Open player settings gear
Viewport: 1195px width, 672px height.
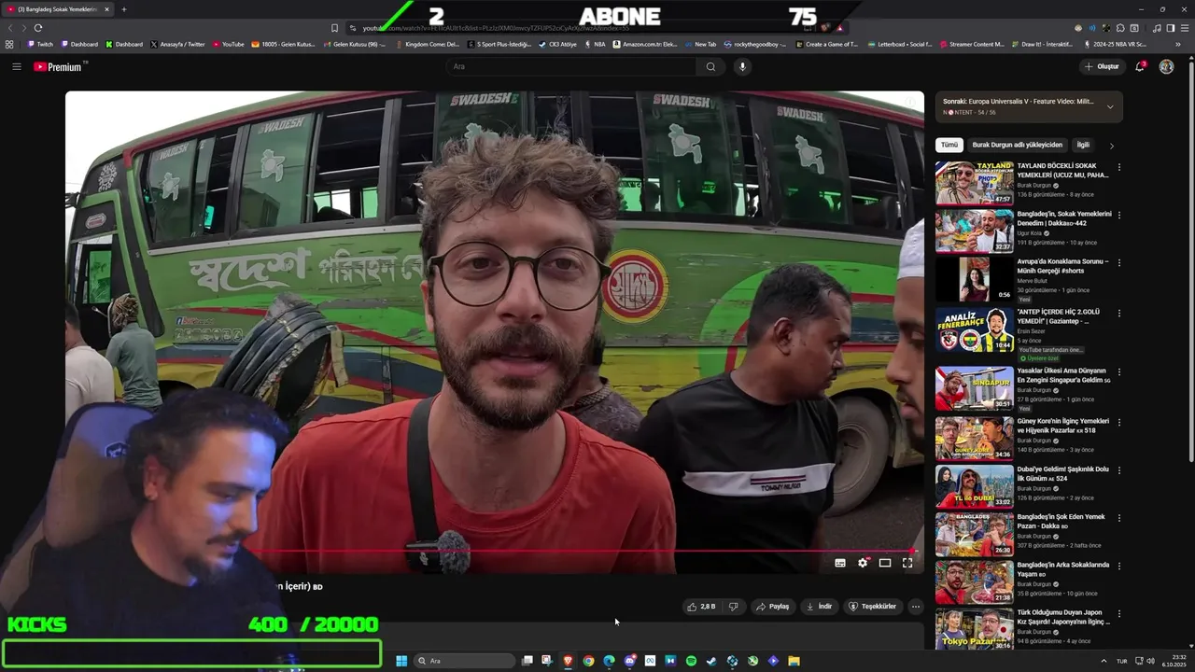(x=863, y=563)
